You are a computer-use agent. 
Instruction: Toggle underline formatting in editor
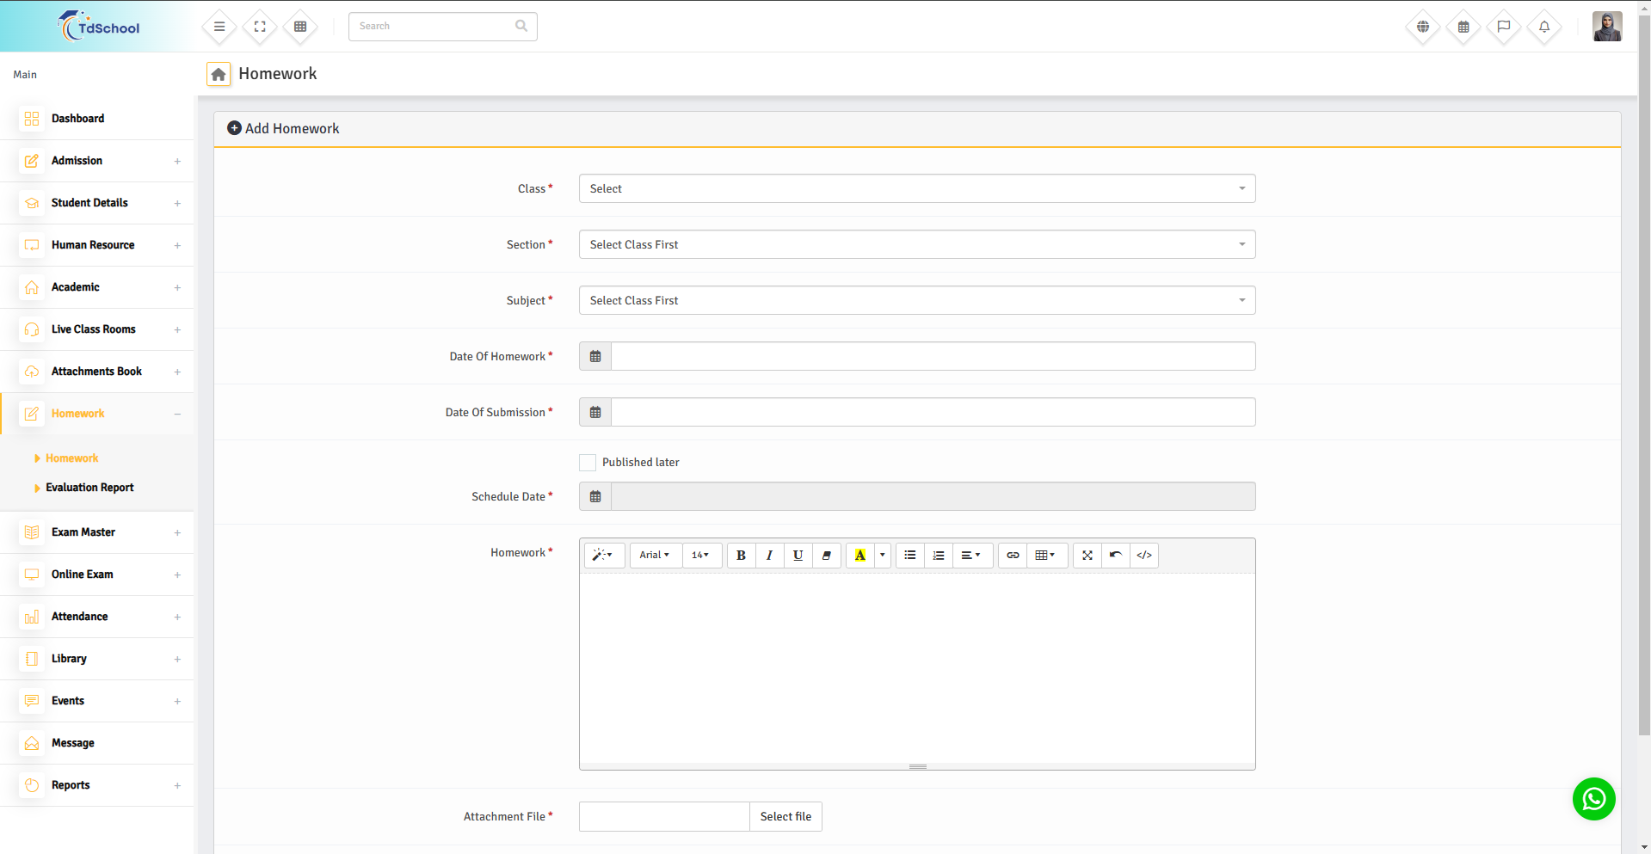(798, 556)
